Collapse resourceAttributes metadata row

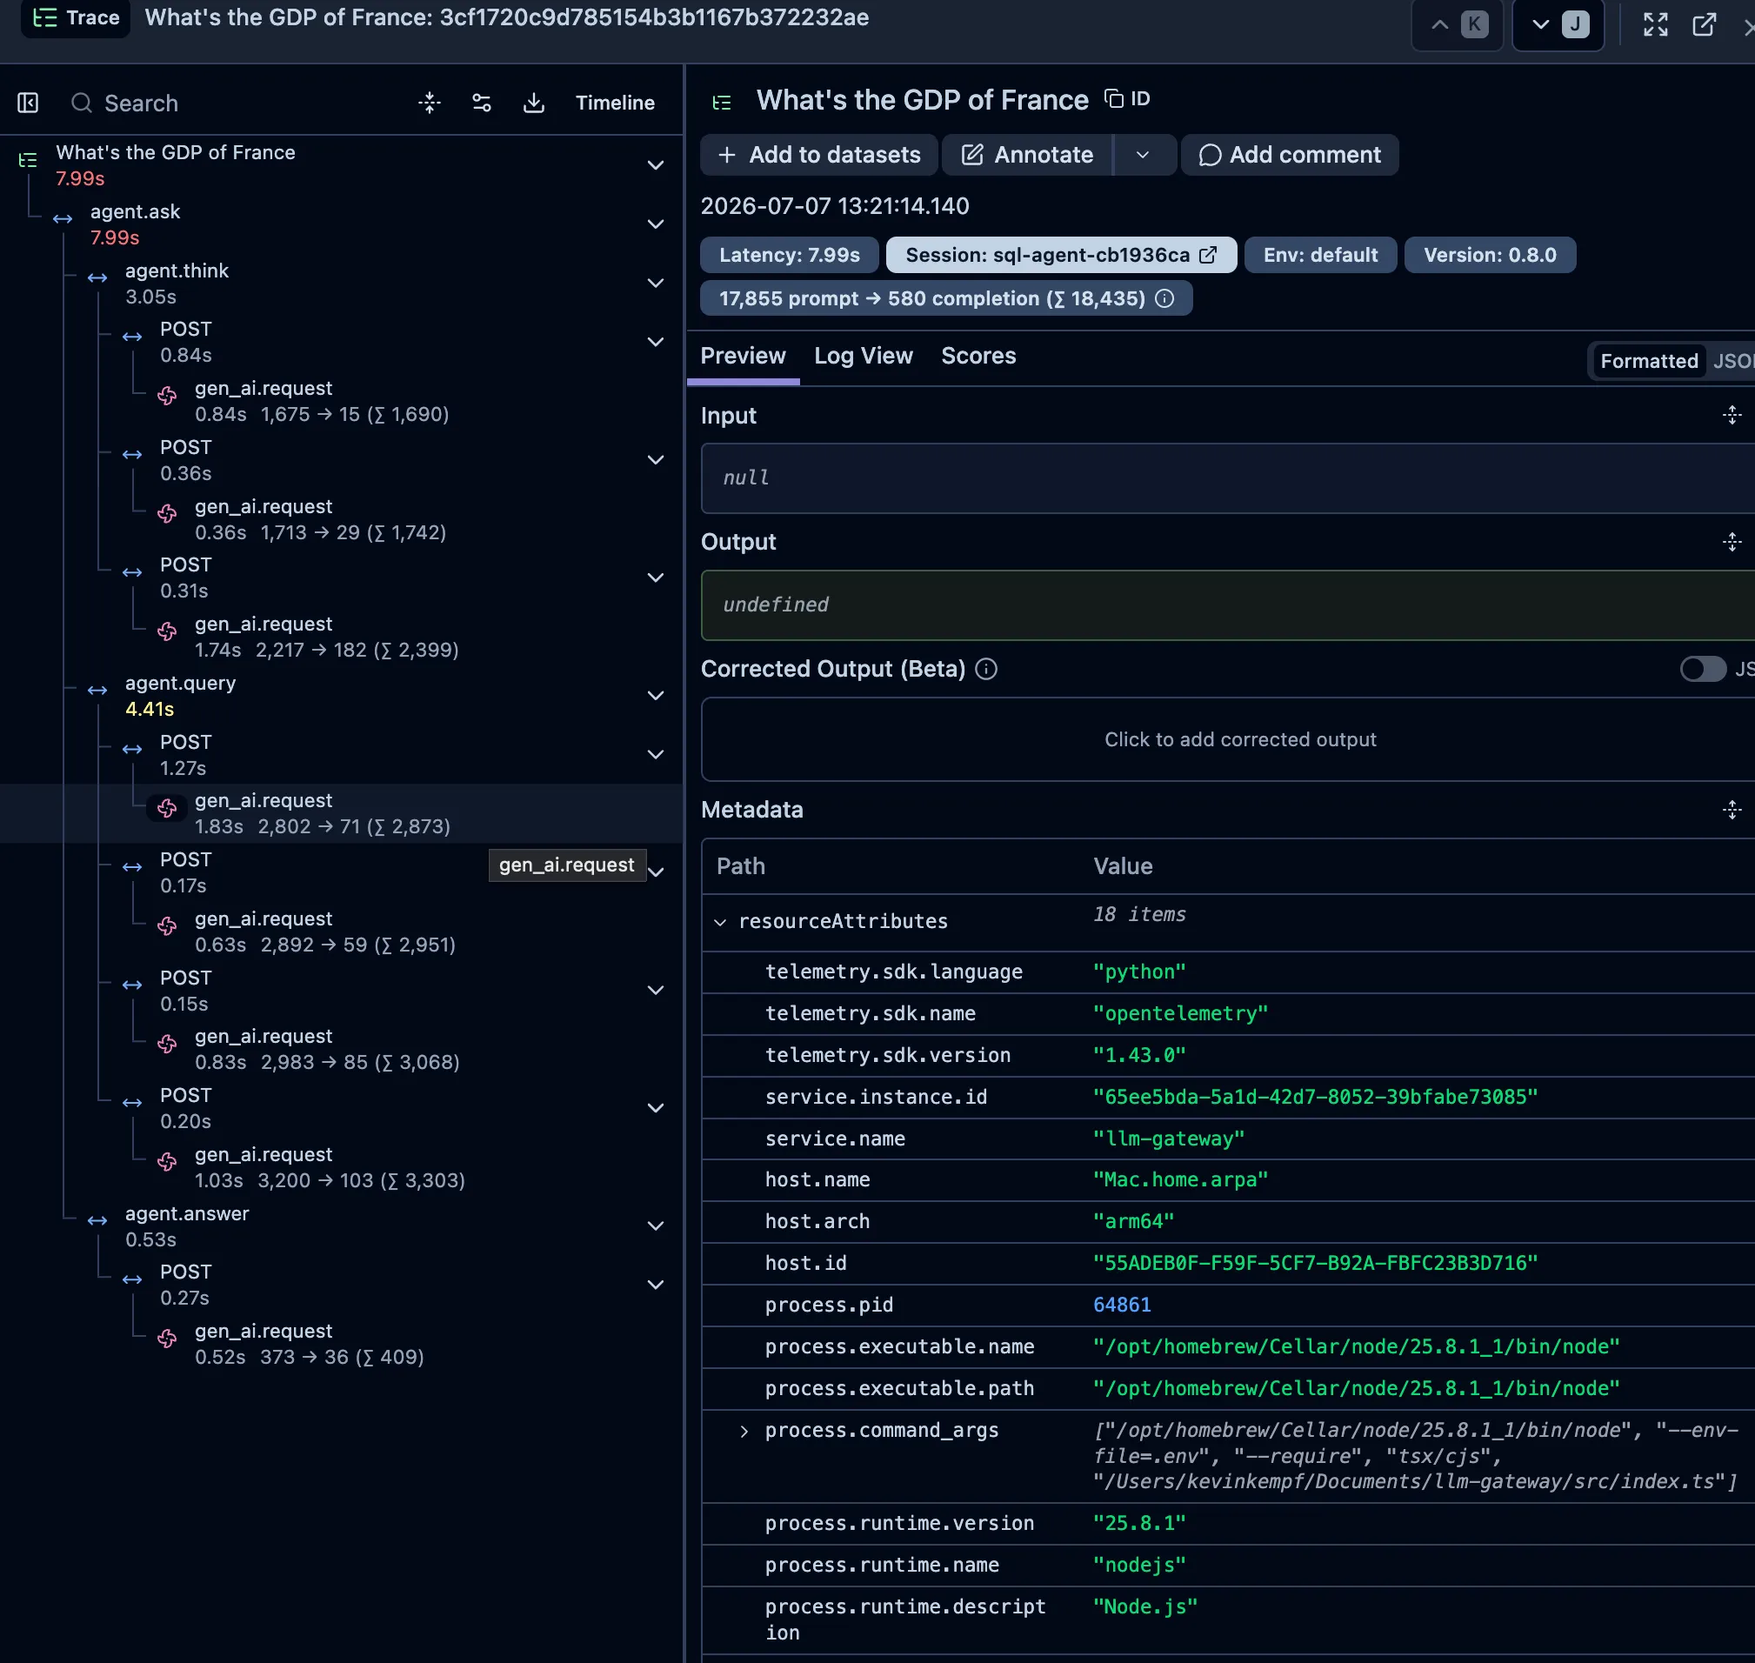coord(720,922)
